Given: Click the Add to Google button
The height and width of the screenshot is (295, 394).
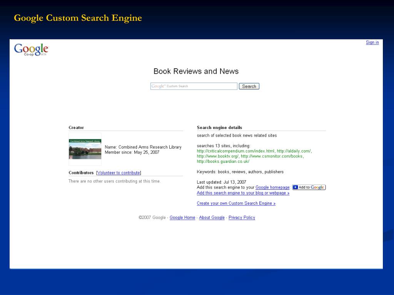Looking at the screenshot, I should (x=309, y=187).
